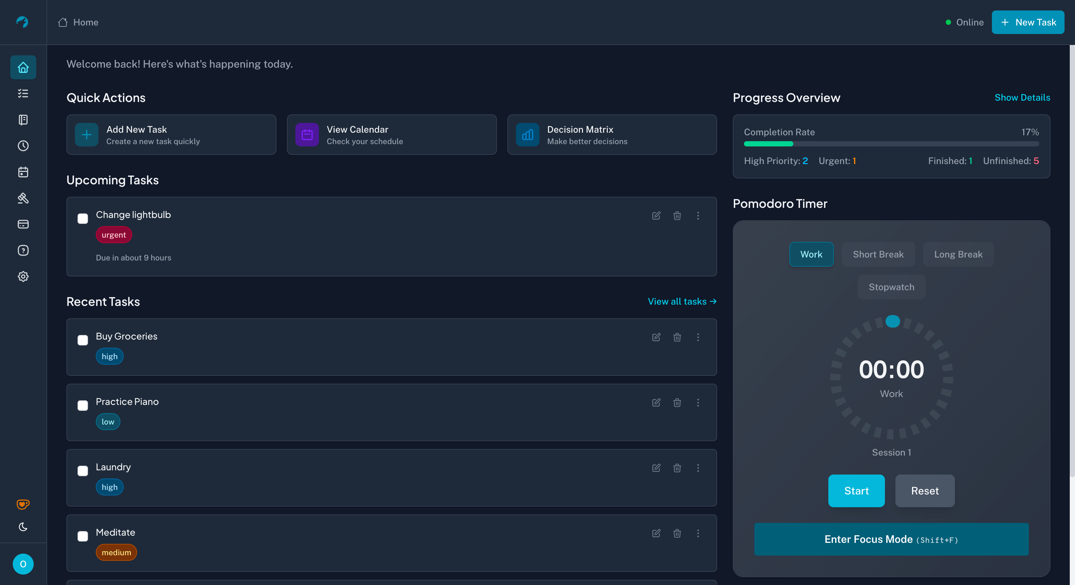Screen dimensions: 1075x585
Task: Reset the Pomodoro timer
Action: point(925,491)
